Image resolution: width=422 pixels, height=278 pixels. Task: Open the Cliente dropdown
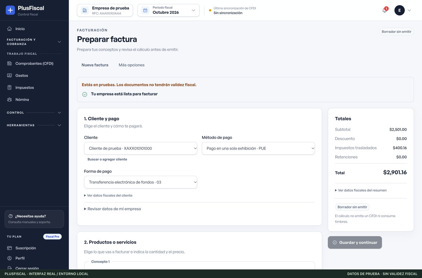pos(141,148)
